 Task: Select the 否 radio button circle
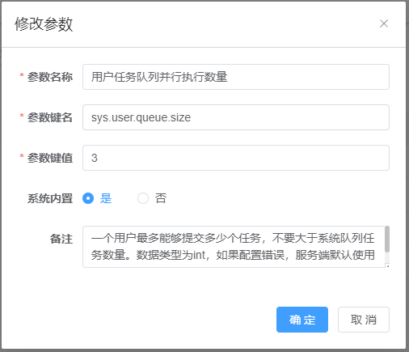coord(143,198)
